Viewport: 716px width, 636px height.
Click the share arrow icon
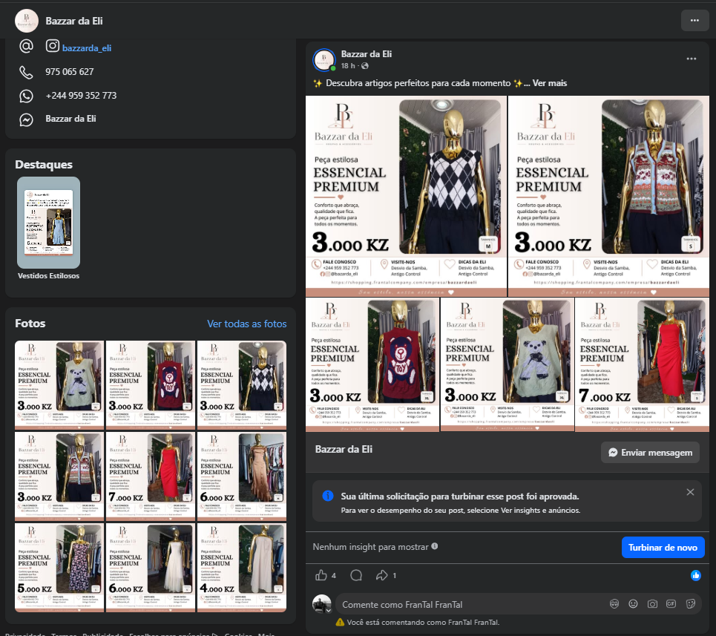(382, 575)
